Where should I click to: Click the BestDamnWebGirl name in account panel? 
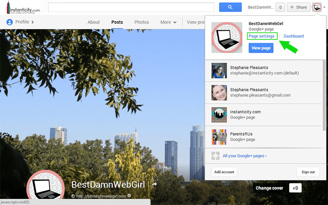click(x=266, y=23)
